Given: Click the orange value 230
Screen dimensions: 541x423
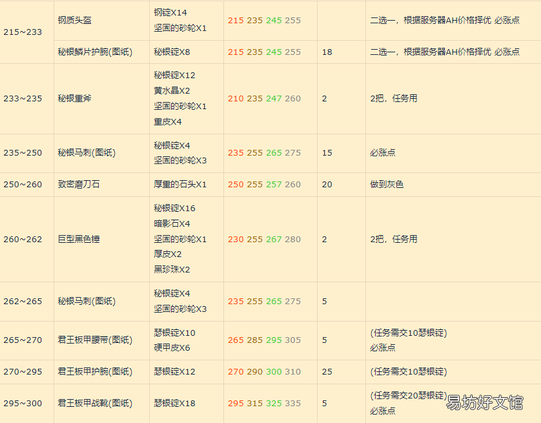Looking at the screenshot, I should pos(236,240).
